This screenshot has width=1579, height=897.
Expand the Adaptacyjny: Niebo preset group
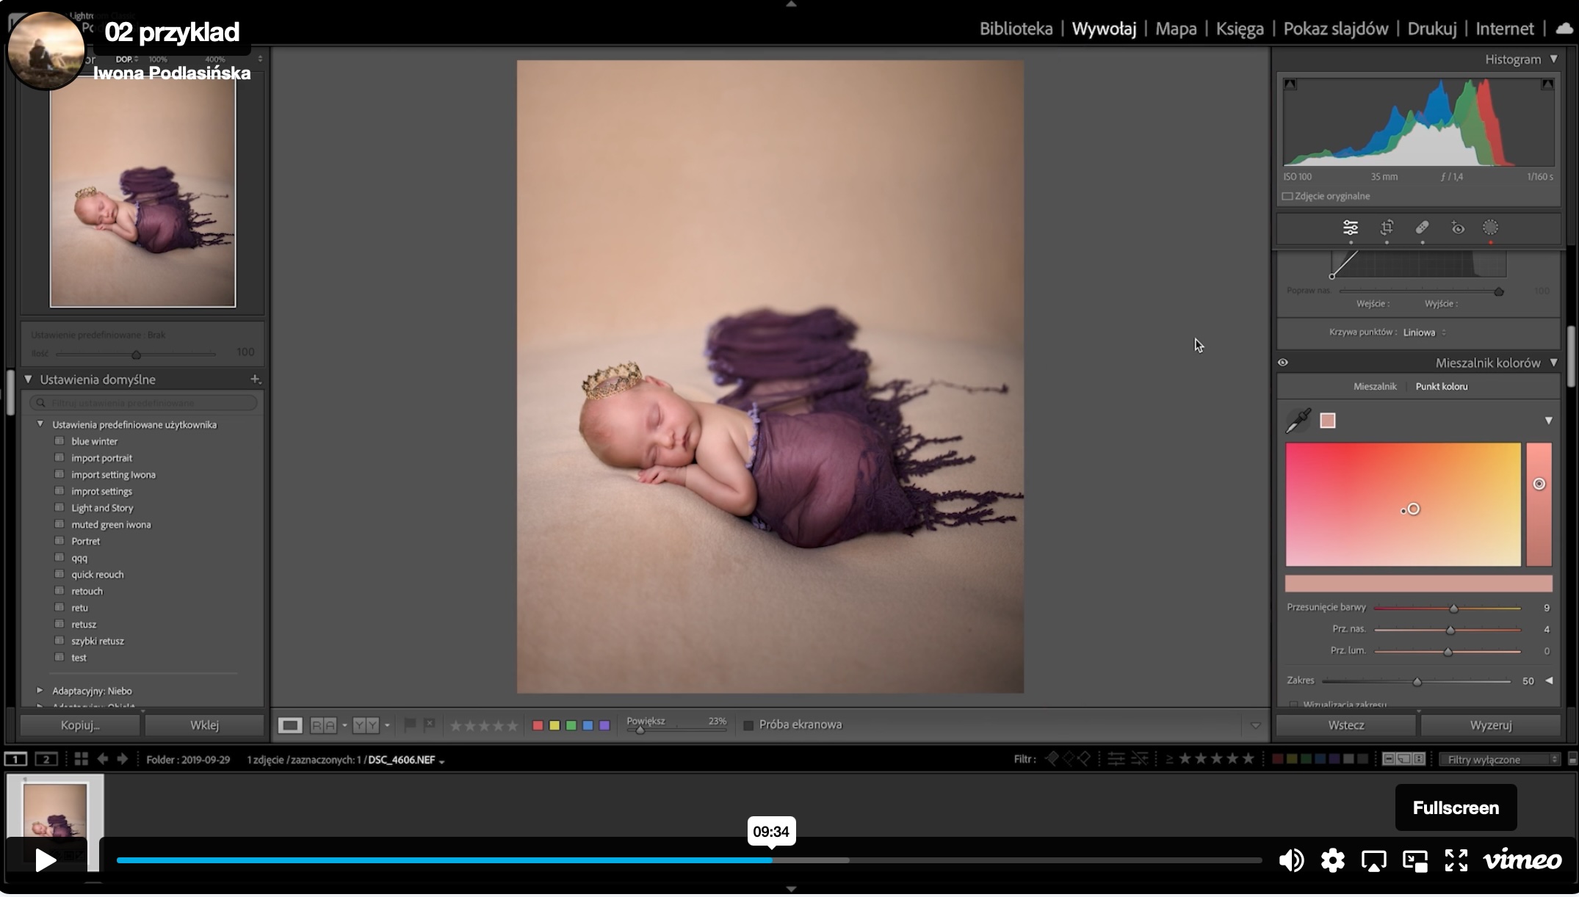[40, 691]
